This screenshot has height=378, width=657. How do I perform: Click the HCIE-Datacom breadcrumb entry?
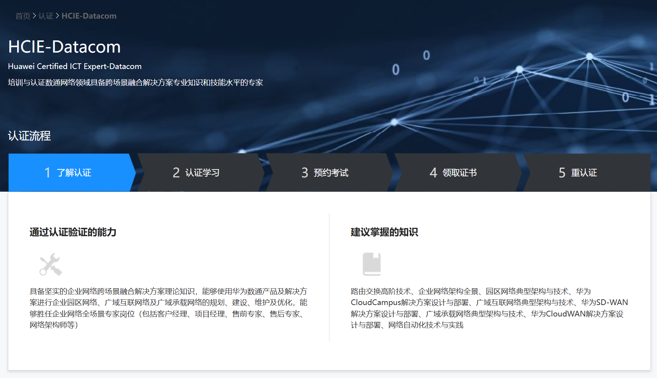[89, 16]
